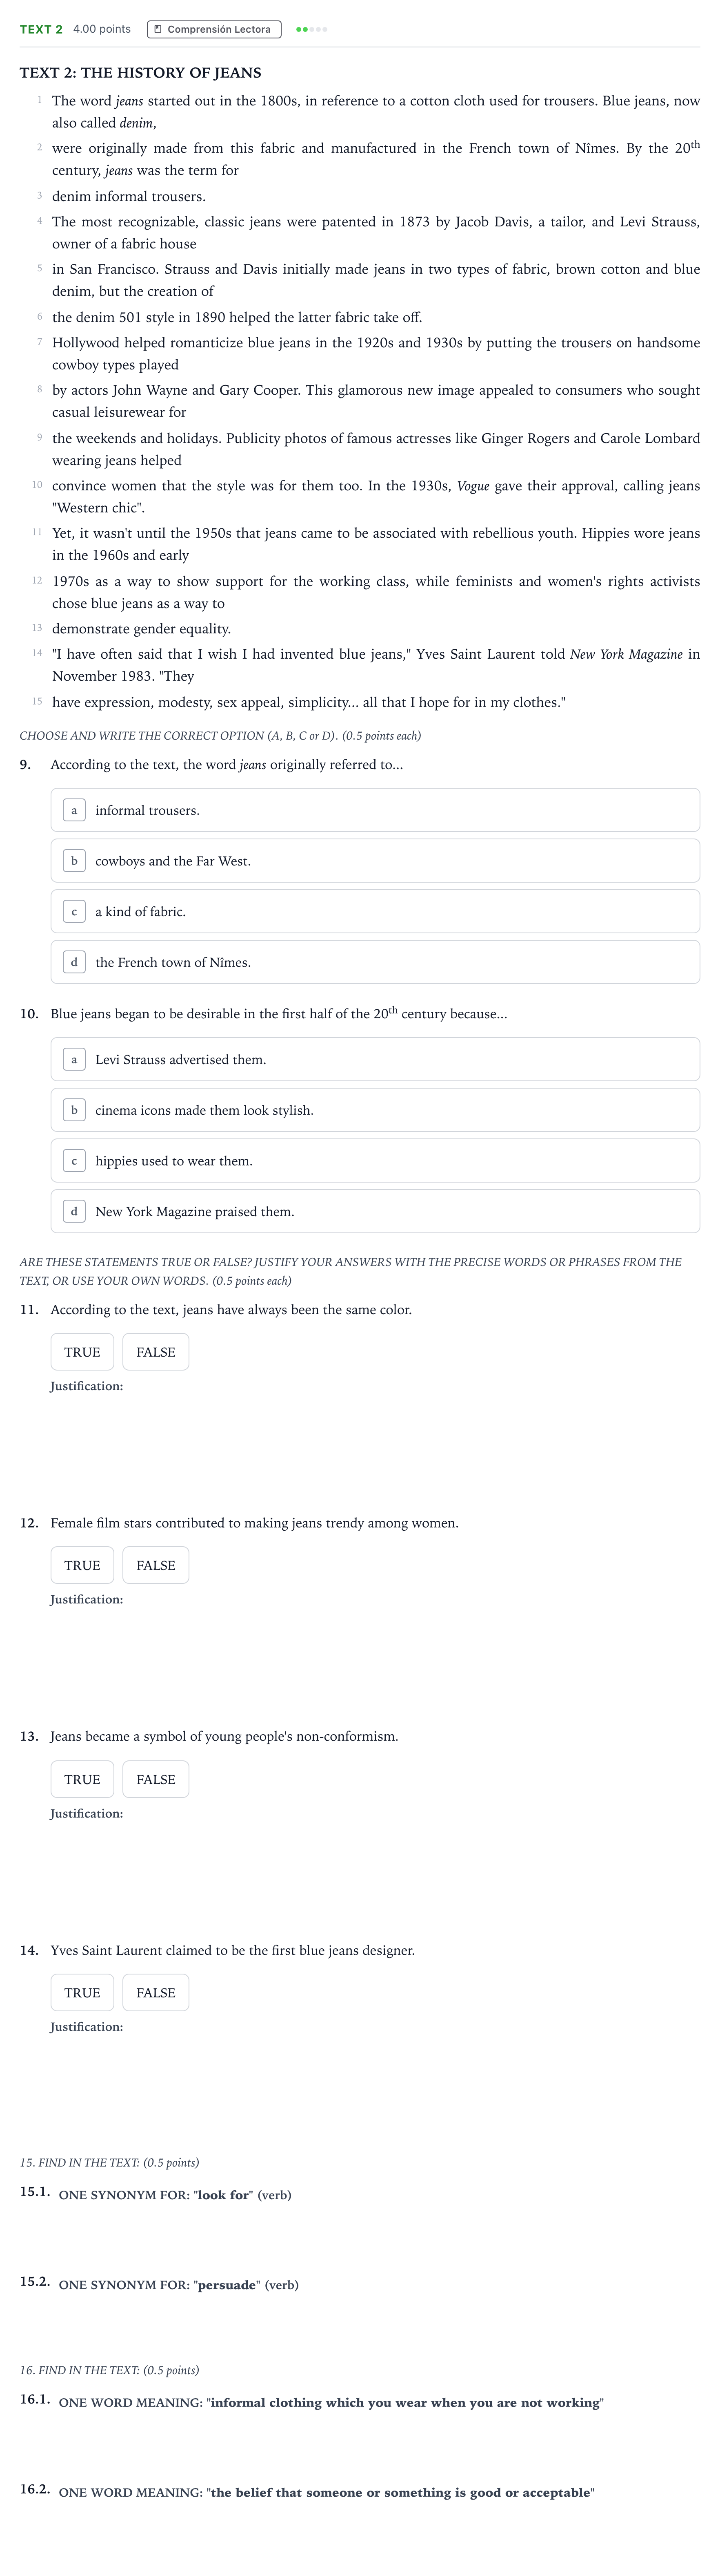This screenshot has height=2576, width=720.
Task: Choose TRUE for question 13 non-conformism
Action: tap(82, 1779)
